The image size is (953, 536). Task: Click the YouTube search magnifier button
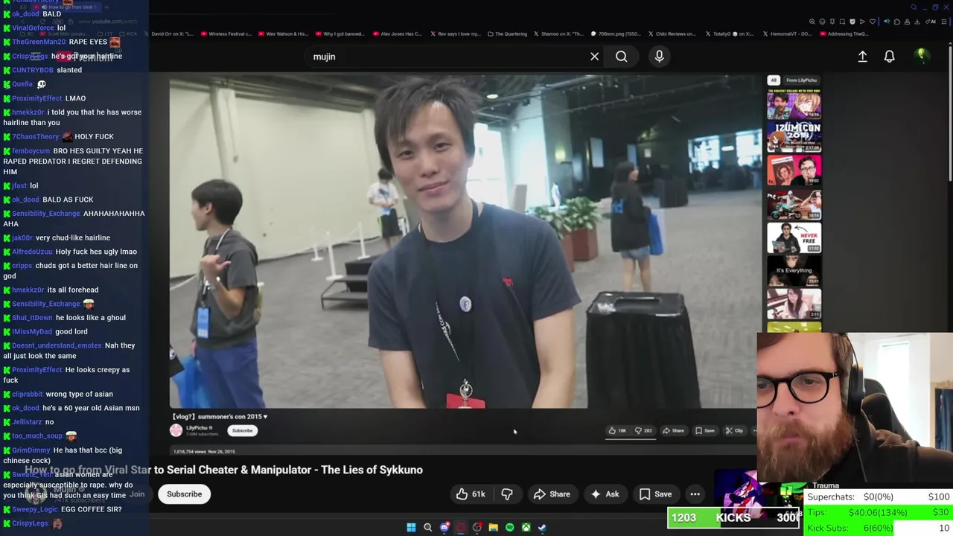(621, 57)
